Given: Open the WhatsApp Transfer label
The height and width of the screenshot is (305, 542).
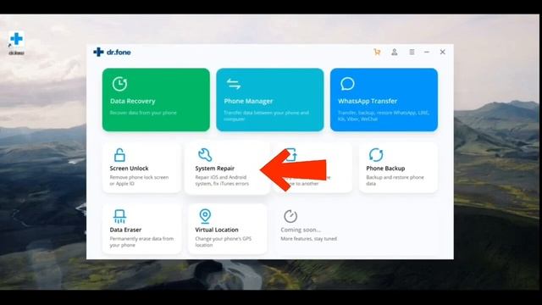Looking at the screenshot, I should click(x=368, y=102).
